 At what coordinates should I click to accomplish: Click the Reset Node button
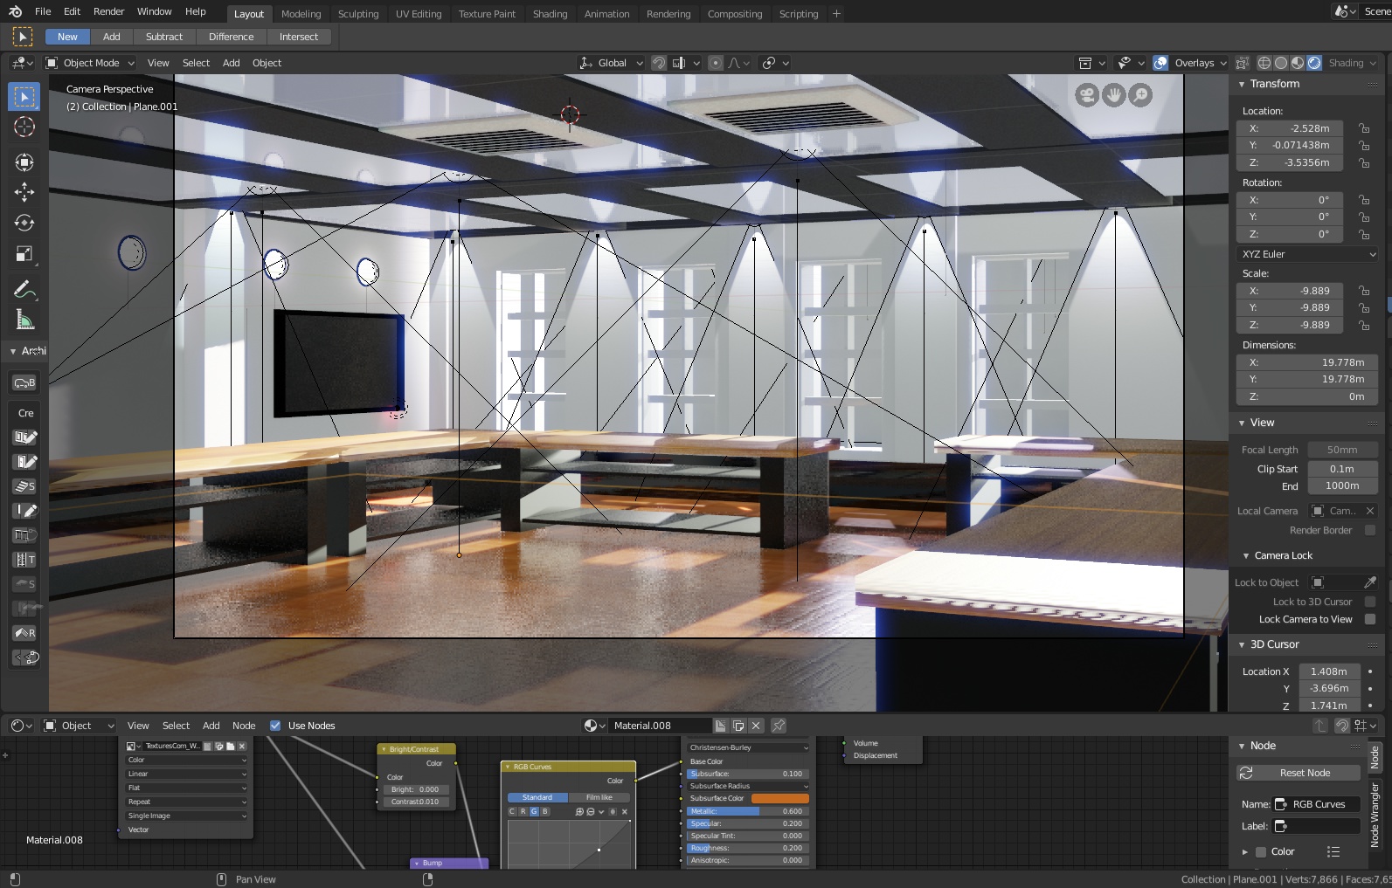(1299, 773)
